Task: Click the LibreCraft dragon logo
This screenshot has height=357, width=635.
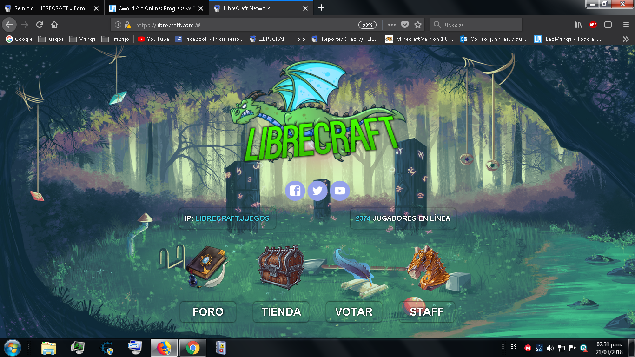Action: 317,112
